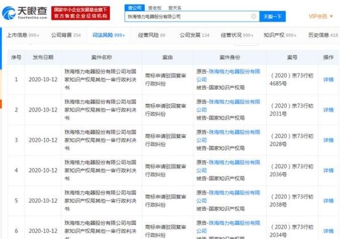Screen dimensions: 340x239
Task: Click plaintiff company link in row 5
Action: (228, 197)
